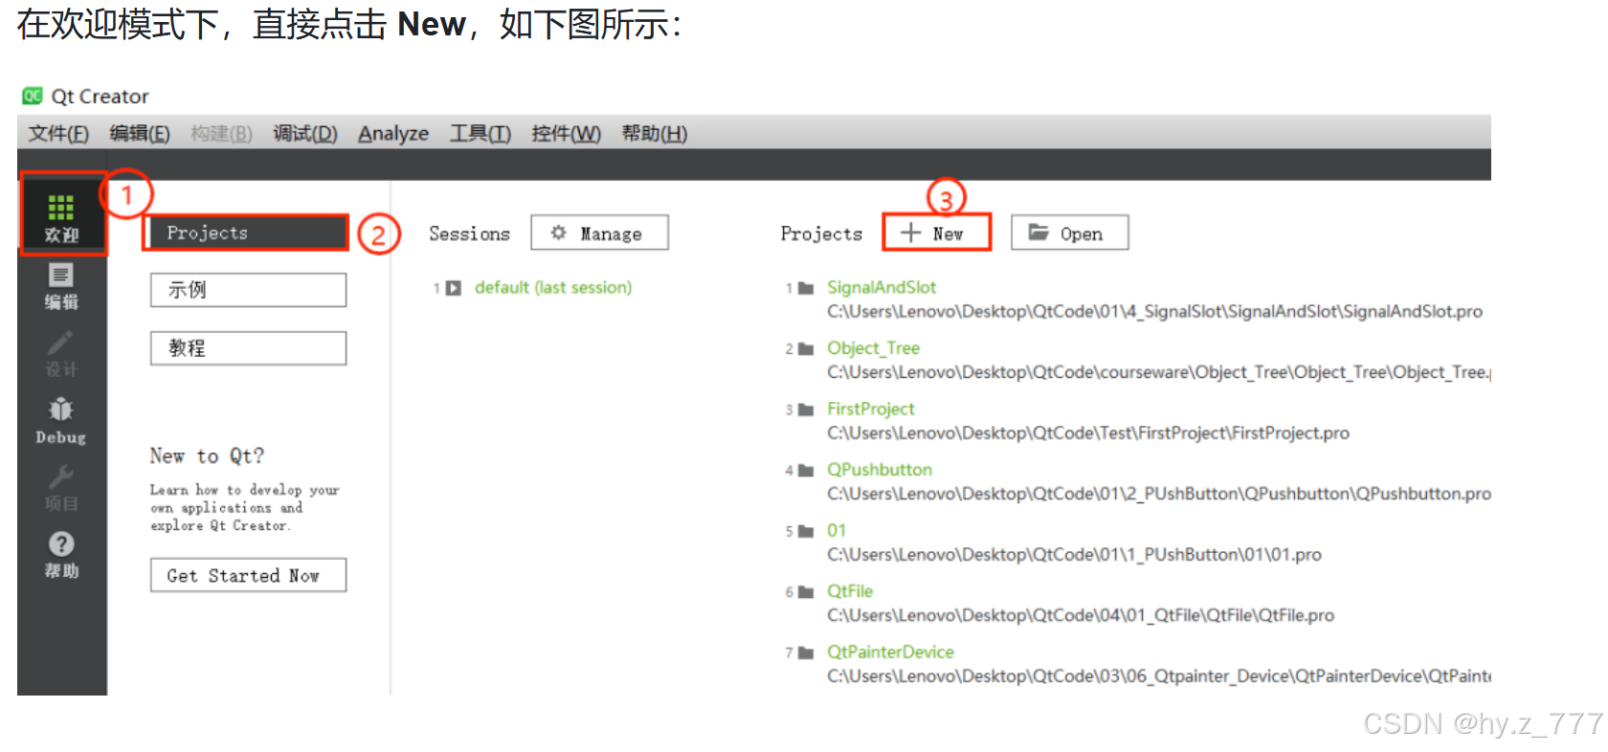
Task: Click the Get Started Now button
Action: tap(248, 575)
